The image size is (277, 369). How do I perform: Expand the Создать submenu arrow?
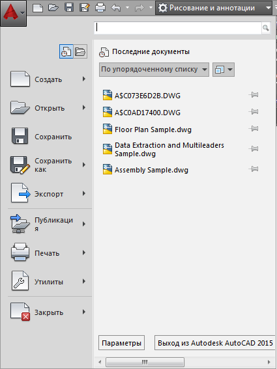pyautogui.click(x=84, y=79)
